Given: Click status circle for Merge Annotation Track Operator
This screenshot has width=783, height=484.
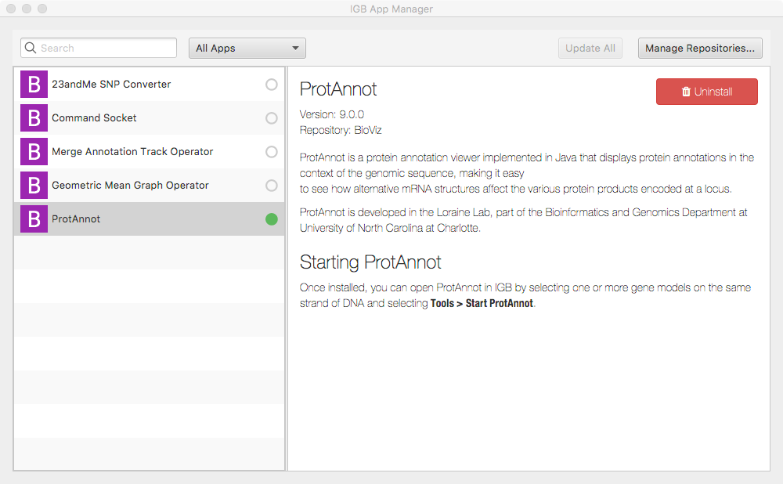Looking at the screenshot, I should [272, 152].
